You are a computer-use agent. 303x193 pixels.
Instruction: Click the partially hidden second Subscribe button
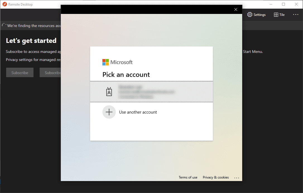click(50, 72)
